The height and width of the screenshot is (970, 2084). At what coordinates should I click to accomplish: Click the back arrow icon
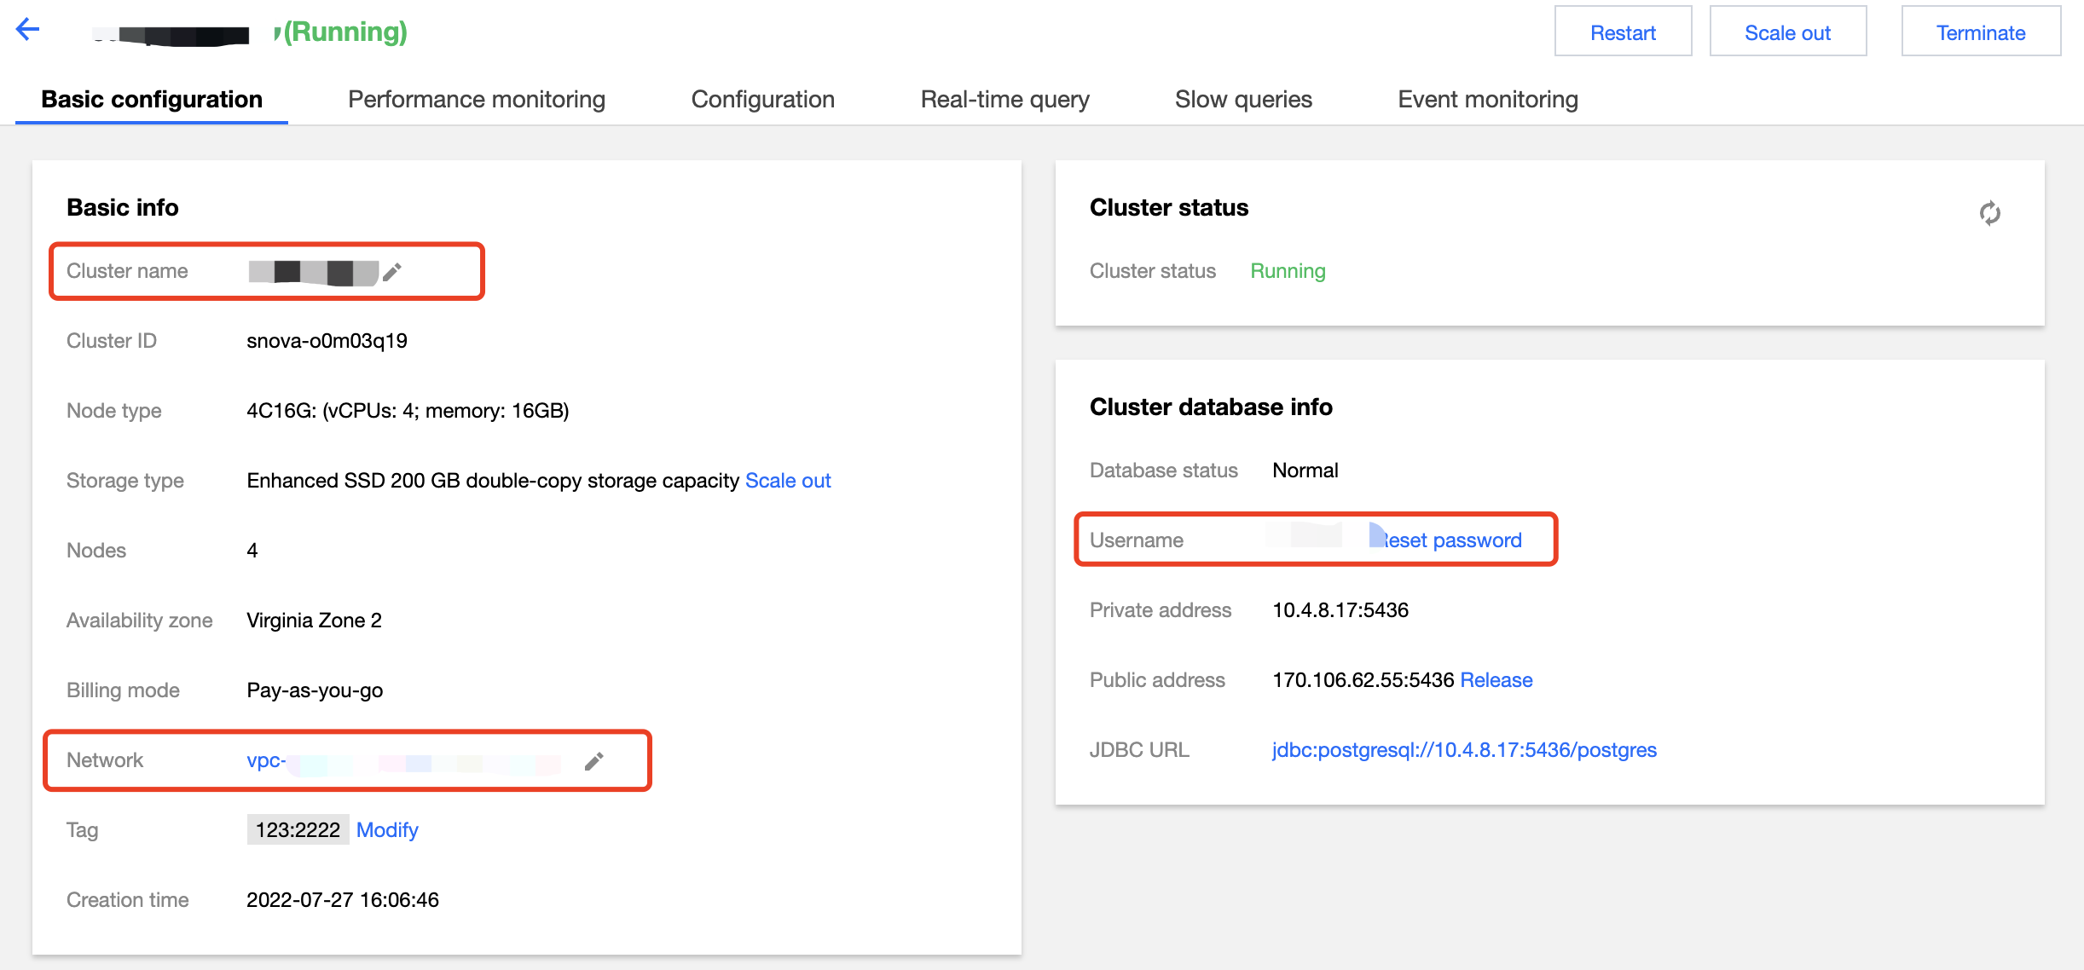[28, 30]
